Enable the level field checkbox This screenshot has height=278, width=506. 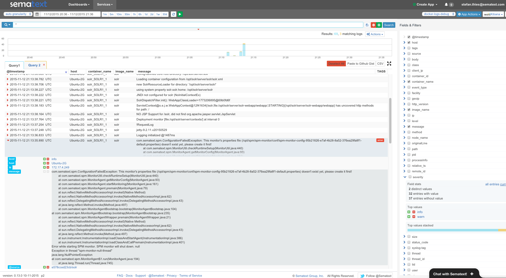click(409, 121)
